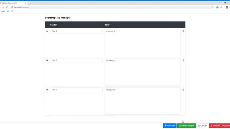Click the Bootstrap Tab Manager heading

coord(57,18)
